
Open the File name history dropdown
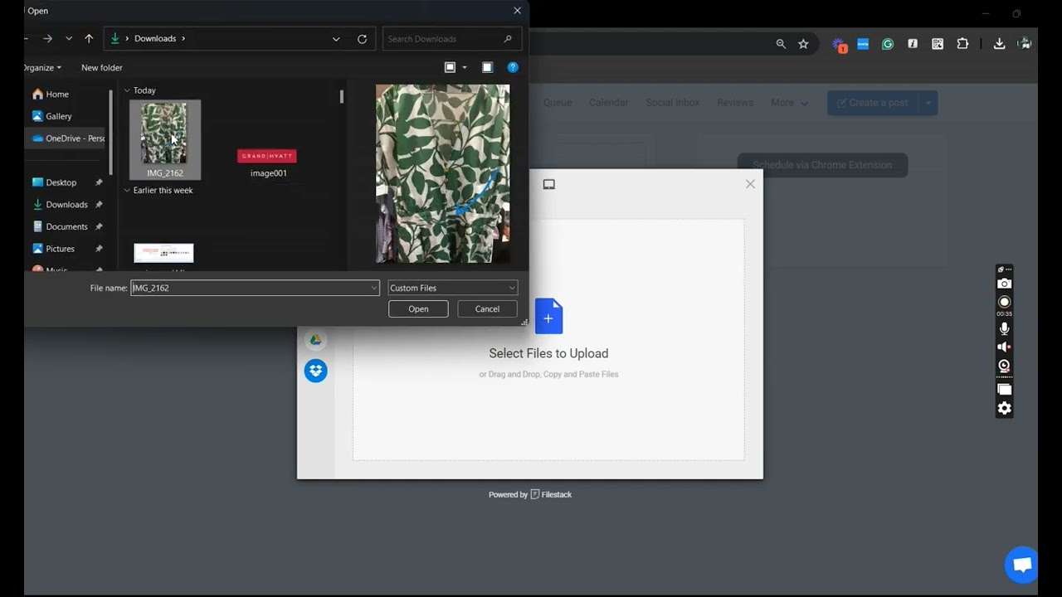tap(374, 288)
